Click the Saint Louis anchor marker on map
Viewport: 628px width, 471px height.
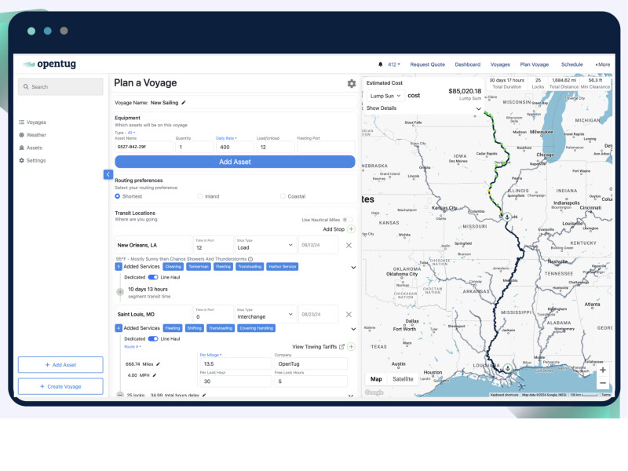point(507,217)
